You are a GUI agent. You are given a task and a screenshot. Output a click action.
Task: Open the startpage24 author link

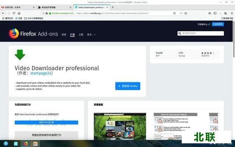click(x=41, y=73)
